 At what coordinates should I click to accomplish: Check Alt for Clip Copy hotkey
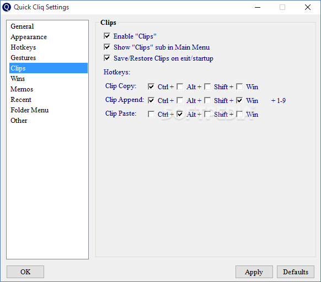180,86
